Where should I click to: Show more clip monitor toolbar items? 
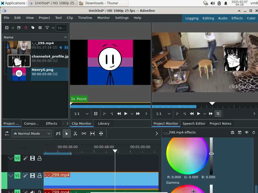[x=146, y=114]
